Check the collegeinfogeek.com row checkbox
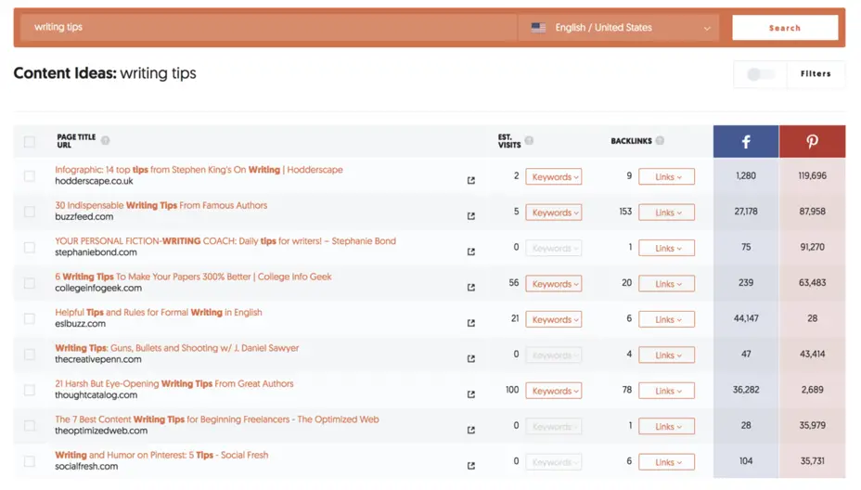 coord(30,283)
